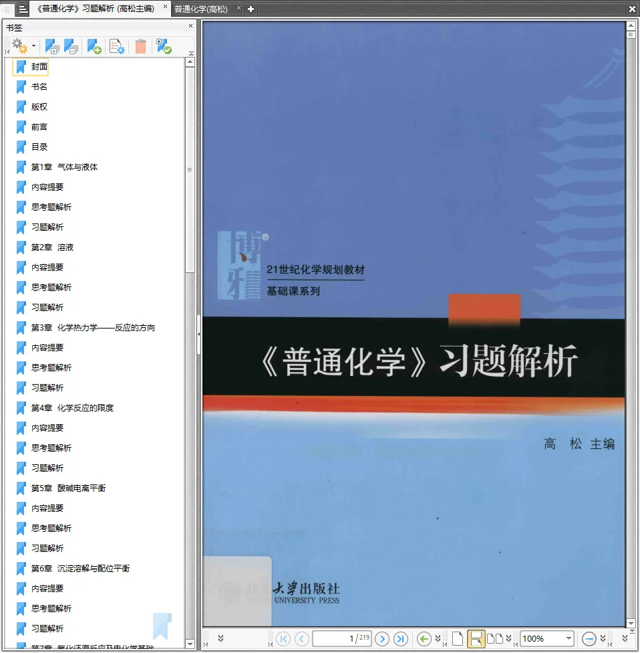Switch to 普通化学(高松) document tab
Viewport: 640px width, 653px height.
(x=201, y=9)
